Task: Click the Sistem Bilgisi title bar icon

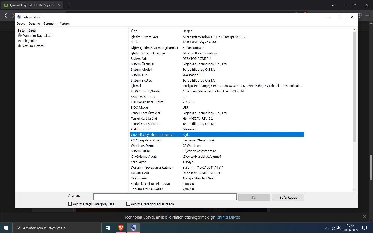Action: pyautogui.click(x=19, y=17)
